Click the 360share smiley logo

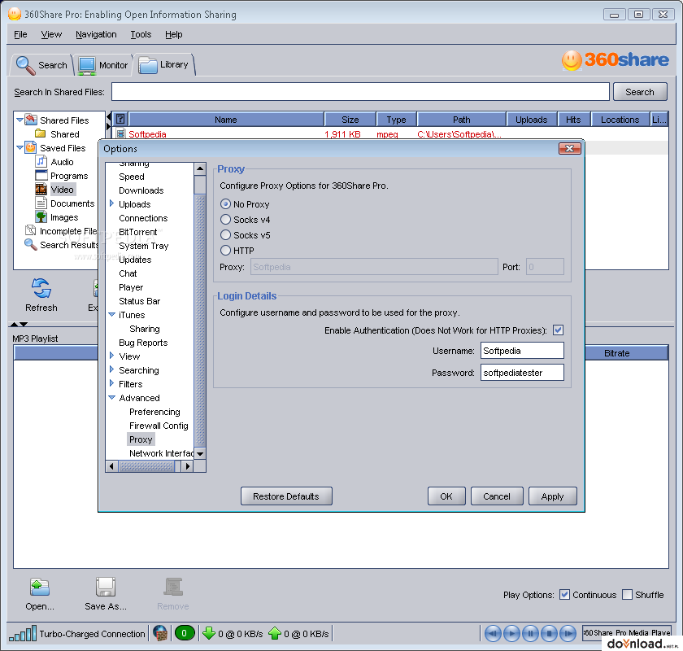click(x=572, y=60)
